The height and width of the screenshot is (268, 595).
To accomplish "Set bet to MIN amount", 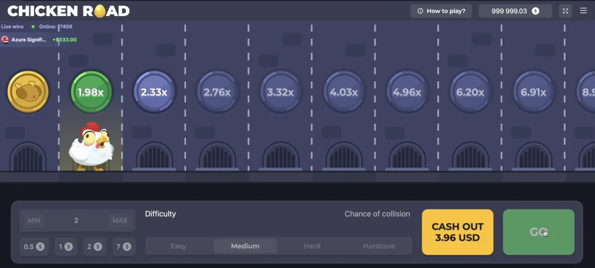I will pos(34,221).
